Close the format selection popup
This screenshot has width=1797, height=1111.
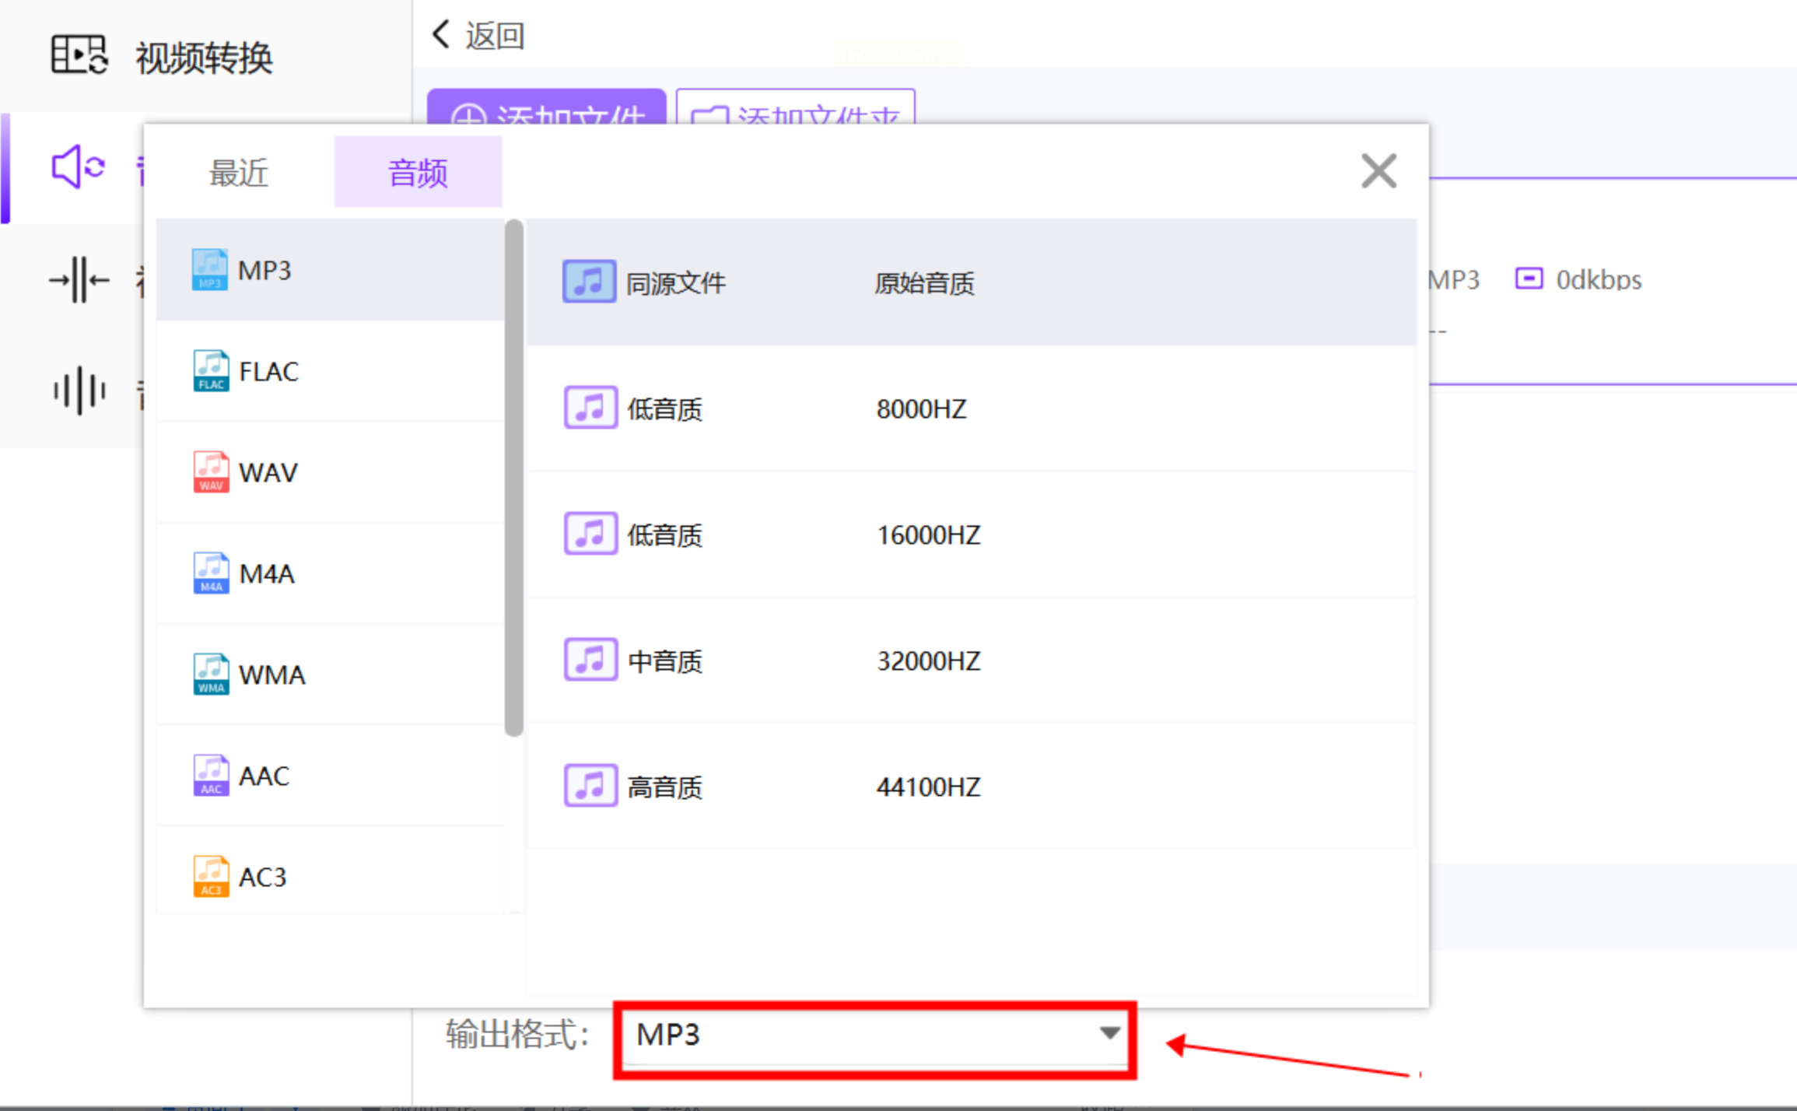click(1378, 171)
